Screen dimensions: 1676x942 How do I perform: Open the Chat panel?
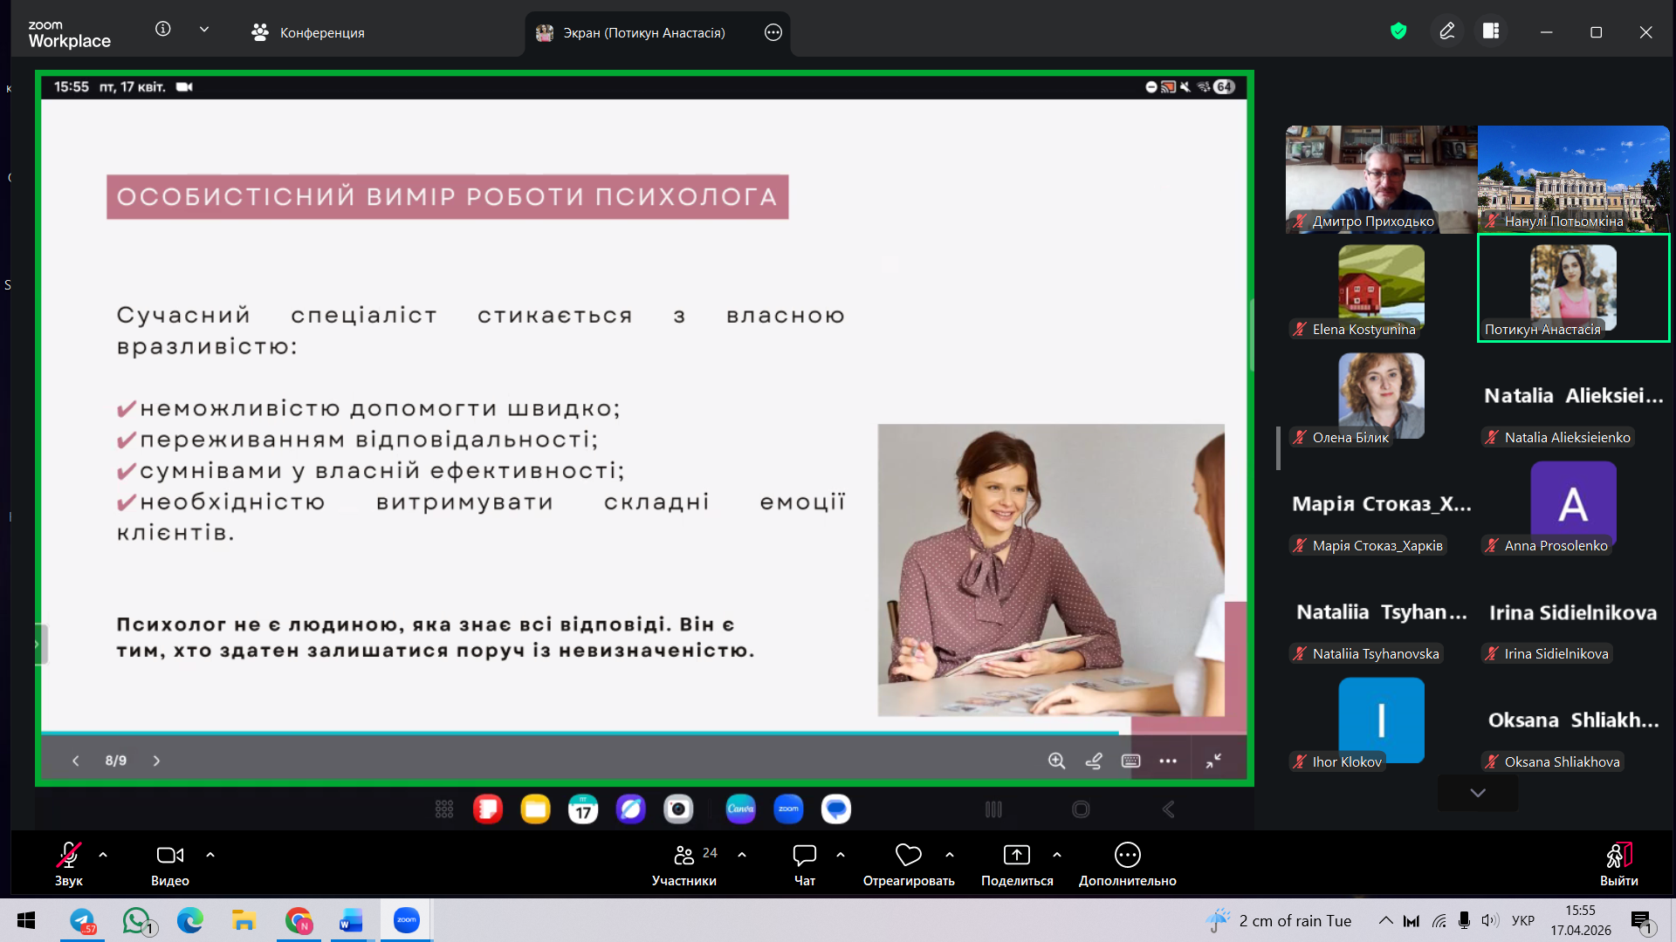804,856
